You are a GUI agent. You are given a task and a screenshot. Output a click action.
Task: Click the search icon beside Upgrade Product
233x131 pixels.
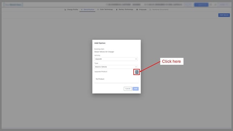coord(137,72)
